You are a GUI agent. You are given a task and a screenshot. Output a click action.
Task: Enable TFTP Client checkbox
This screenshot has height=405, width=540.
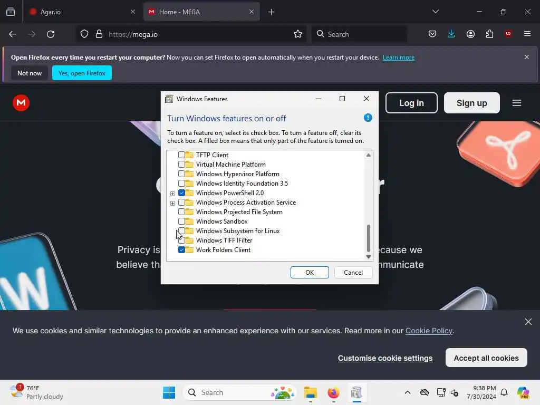(181, 155)
